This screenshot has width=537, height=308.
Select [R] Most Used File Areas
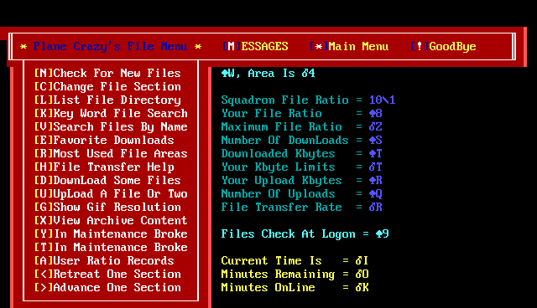coord(111,154)
